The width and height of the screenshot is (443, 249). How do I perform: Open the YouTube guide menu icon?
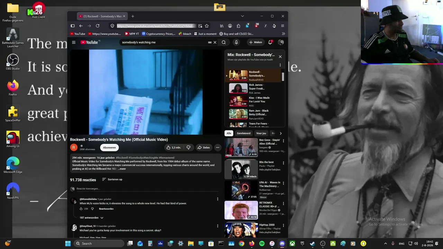(74, 42)
